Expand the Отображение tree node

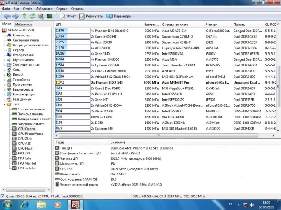coord(4,55)
